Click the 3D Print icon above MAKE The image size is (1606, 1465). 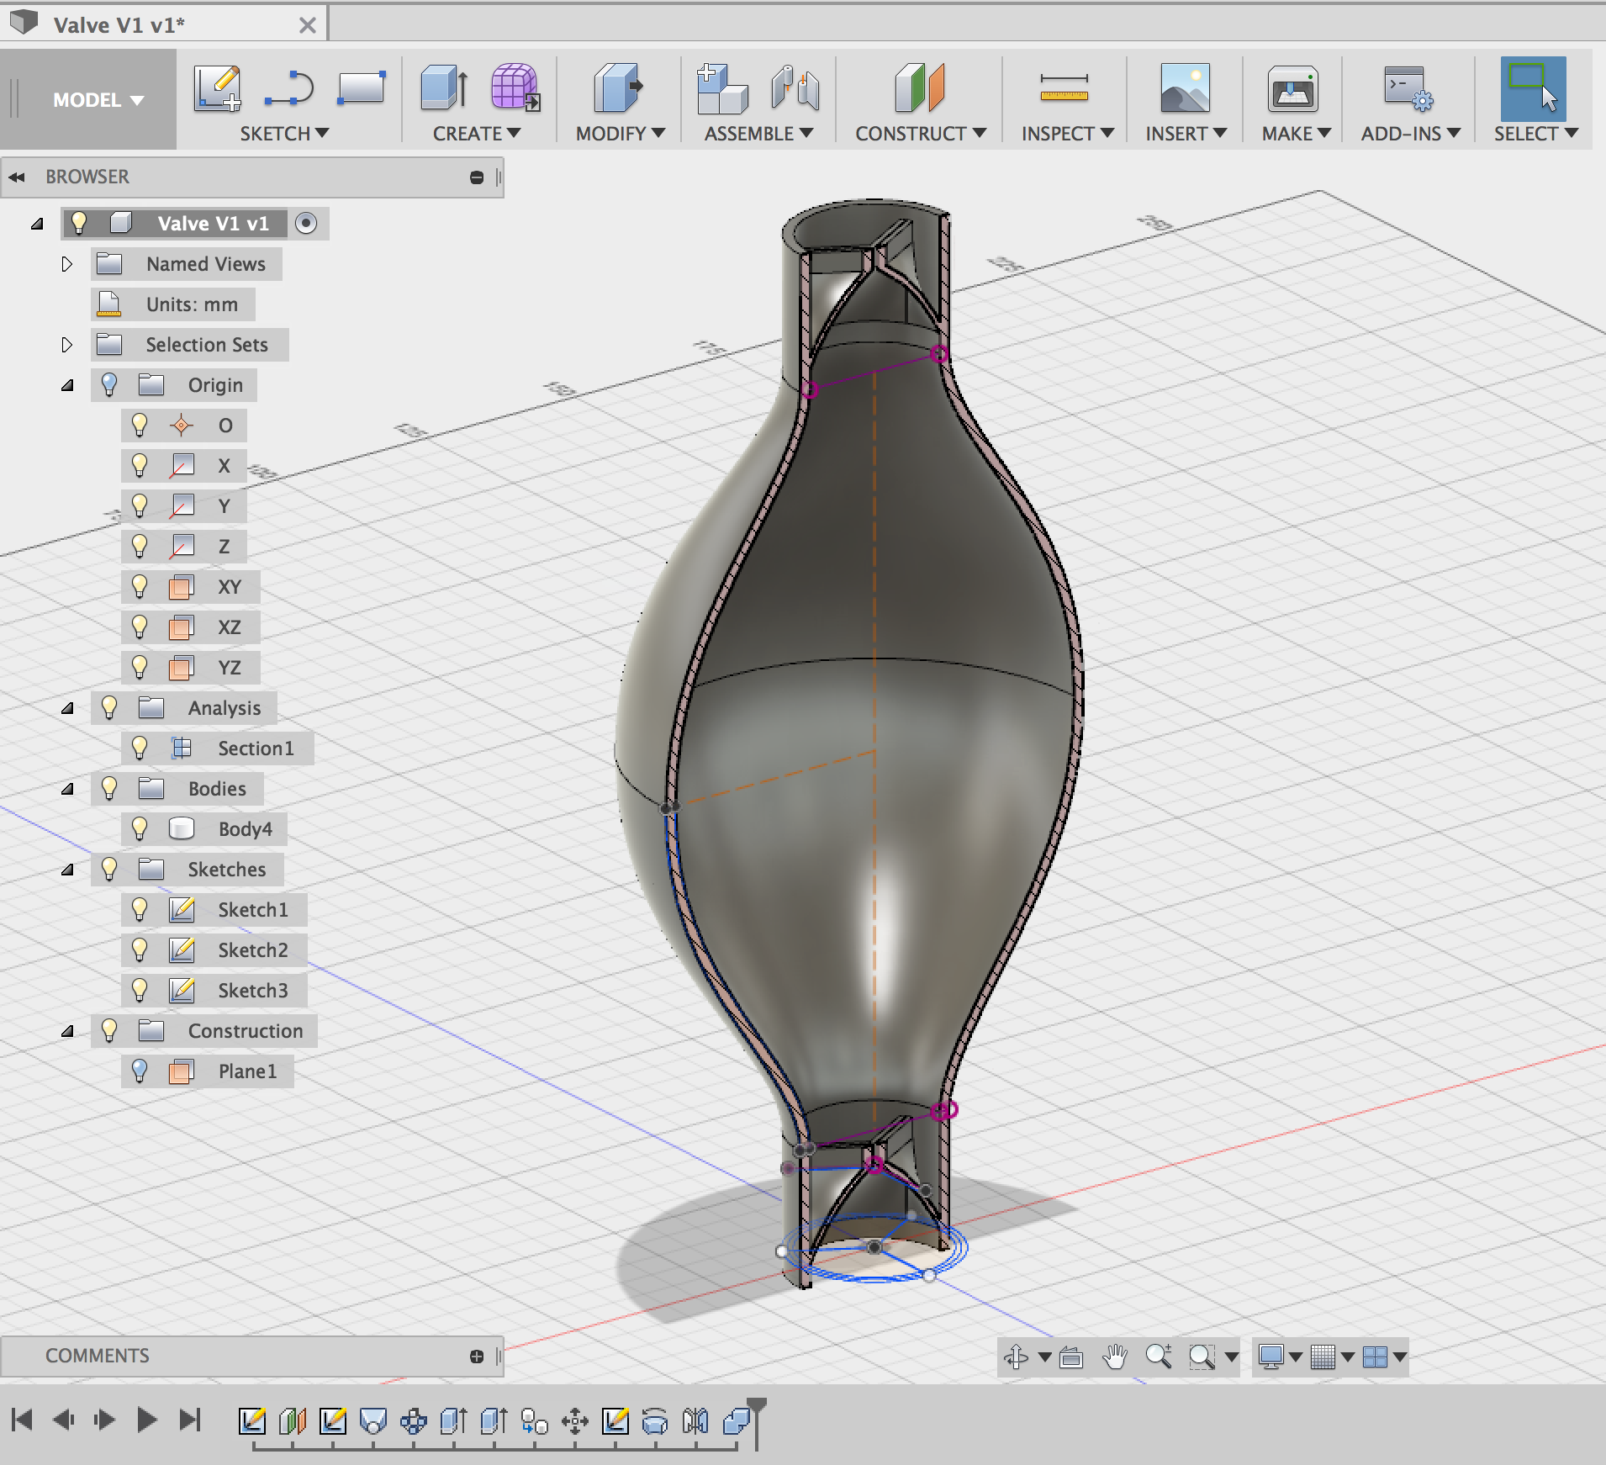tap(1292, 88)
